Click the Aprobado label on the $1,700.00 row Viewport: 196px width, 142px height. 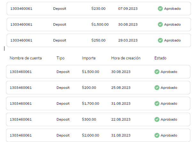(x=169, y=104)
